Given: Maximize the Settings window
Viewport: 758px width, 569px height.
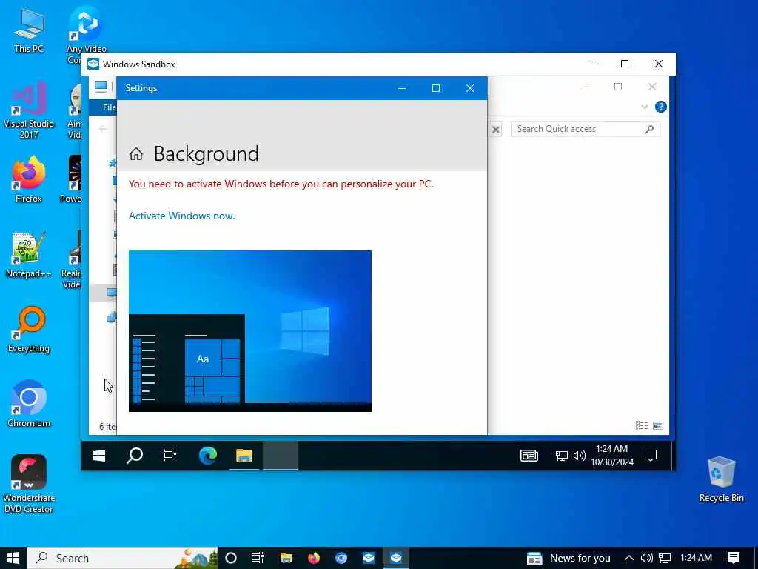Looking at the screenshot, I should coord(435,88).
